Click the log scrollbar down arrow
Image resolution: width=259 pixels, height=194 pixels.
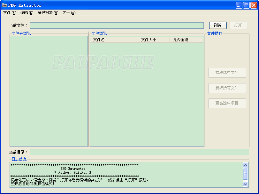(246, 184)
